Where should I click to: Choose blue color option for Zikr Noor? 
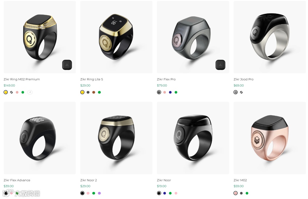click(165, 193)
